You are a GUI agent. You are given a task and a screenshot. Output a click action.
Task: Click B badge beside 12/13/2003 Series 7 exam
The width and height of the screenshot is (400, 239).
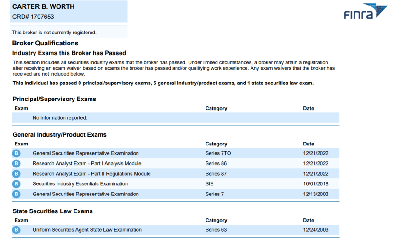click(x=17, y=194)
